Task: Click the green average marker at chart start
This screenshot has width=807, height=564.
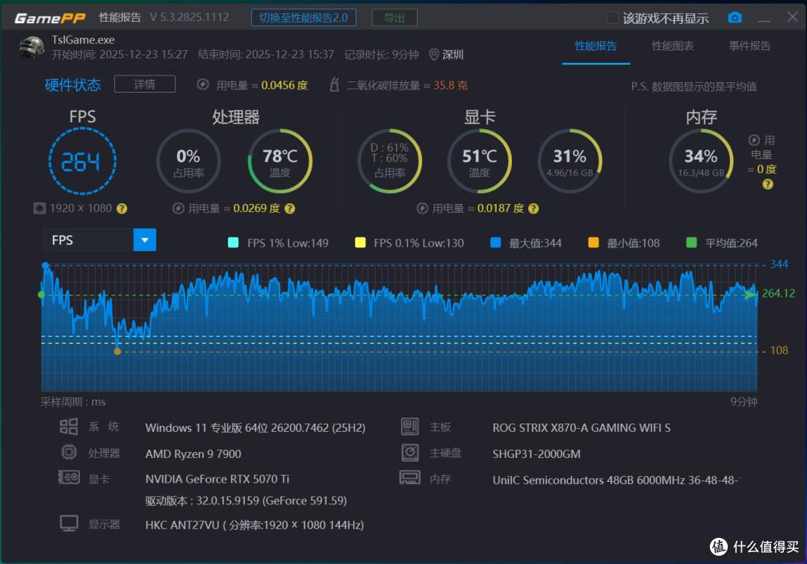Action: point(41,294)
